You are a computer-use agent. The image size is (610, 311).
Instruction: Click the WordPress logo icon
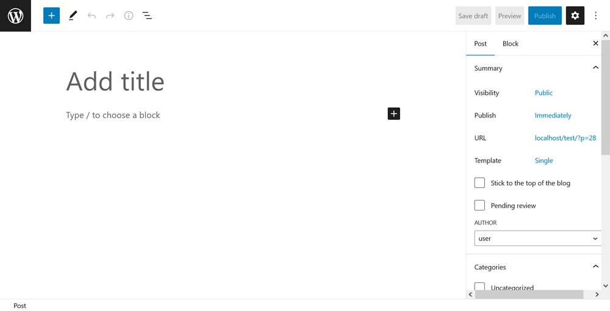pyautogui.click(x=16, y=16)
